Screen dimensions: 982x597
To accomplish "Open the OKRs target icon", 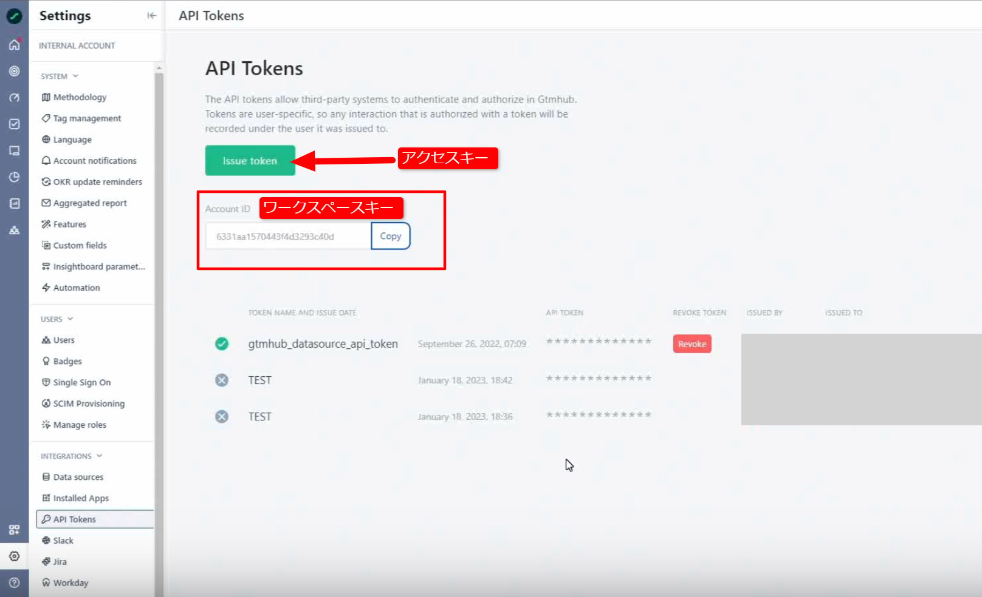I will 14,71.
